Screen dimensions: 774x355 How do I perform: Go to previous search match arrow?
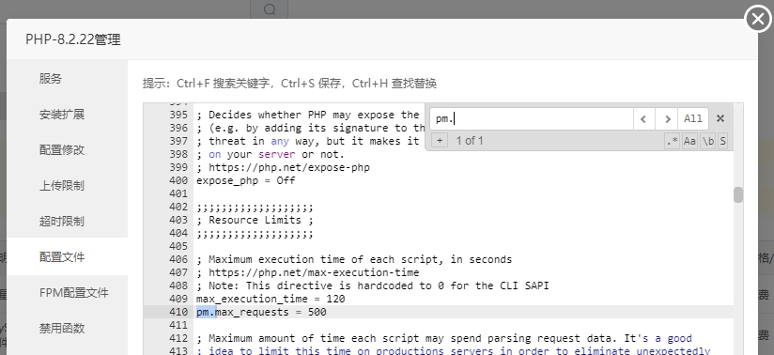pos(643,118)
